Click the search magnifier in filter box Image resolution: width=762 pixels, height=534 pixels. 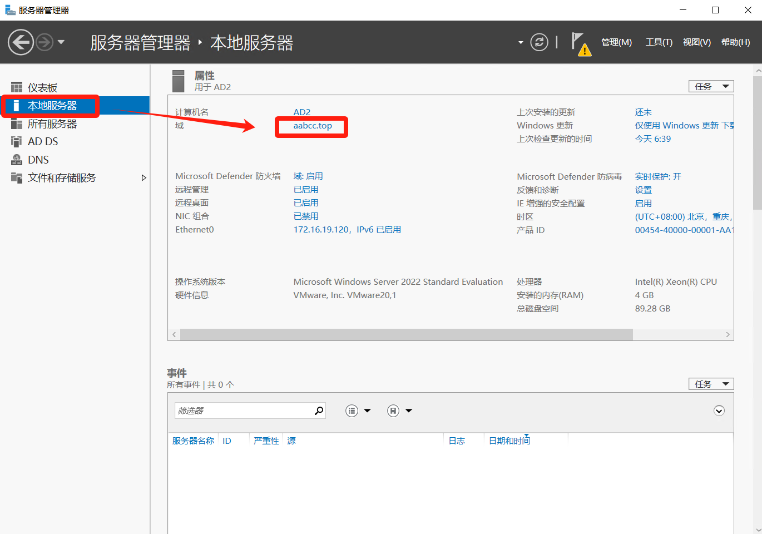tap(319, 411)
